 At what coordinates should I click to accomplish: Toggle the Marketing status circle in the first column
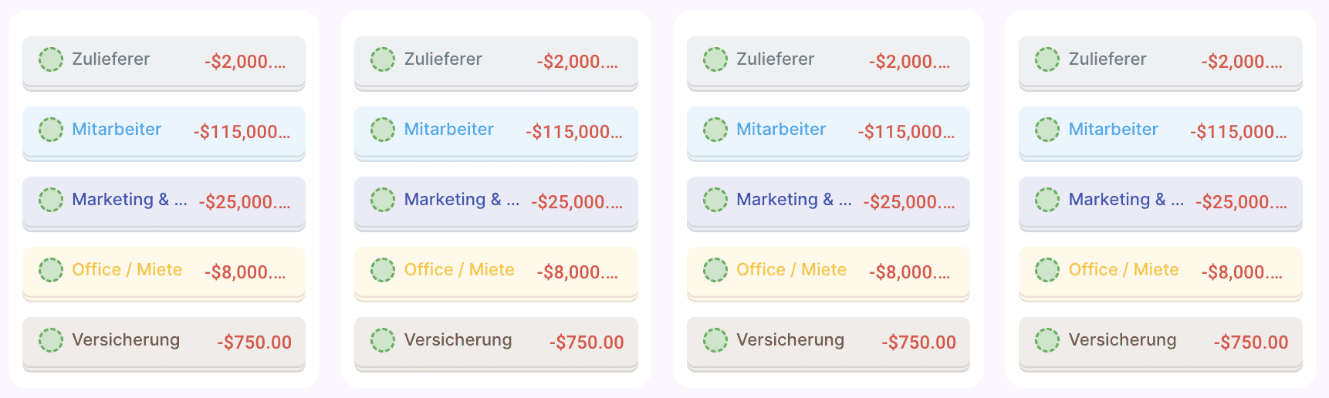pos(51,200)
